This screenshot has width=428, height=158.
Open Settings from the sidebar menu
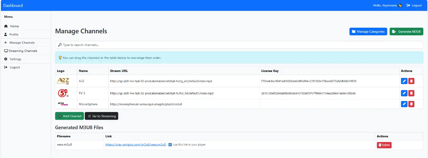25,59
